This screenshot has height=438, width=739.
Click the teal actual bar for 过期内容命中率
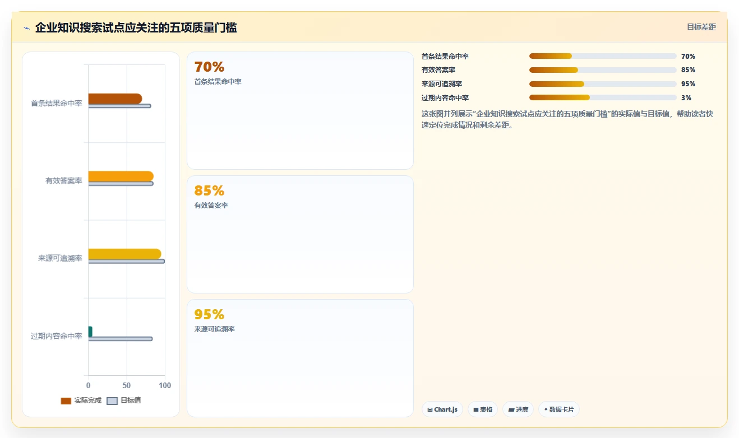(90, 332)
